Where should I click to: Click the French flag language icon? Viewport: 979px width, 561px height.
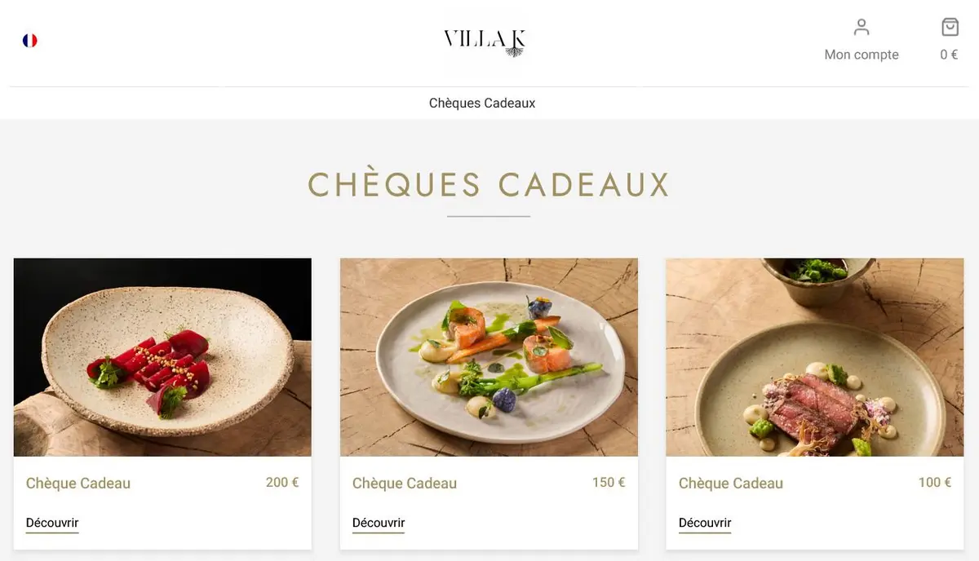[x=30, y=40]
